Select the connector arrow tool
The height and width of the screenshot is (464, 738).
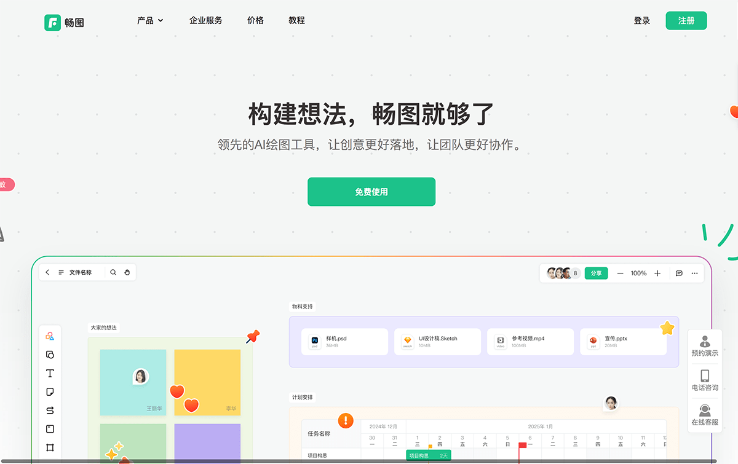tap(50, 409)
